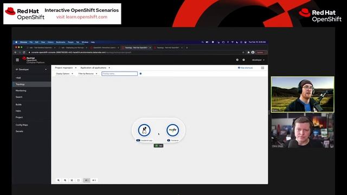Open the Developer perspective switcher
The height and width of the screenshot is (195, 347).
[x=31, y=69]
